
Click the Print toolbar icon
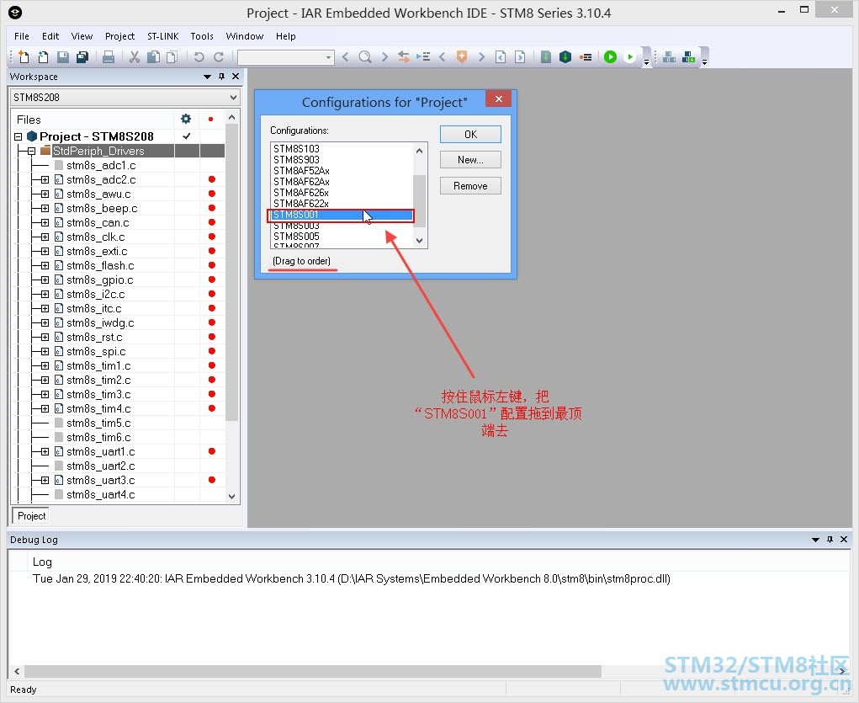point(109,56)
